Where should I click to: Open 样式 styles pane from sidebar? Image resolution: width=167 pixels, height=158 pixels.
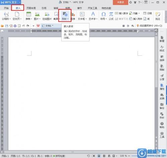point(162,49)
